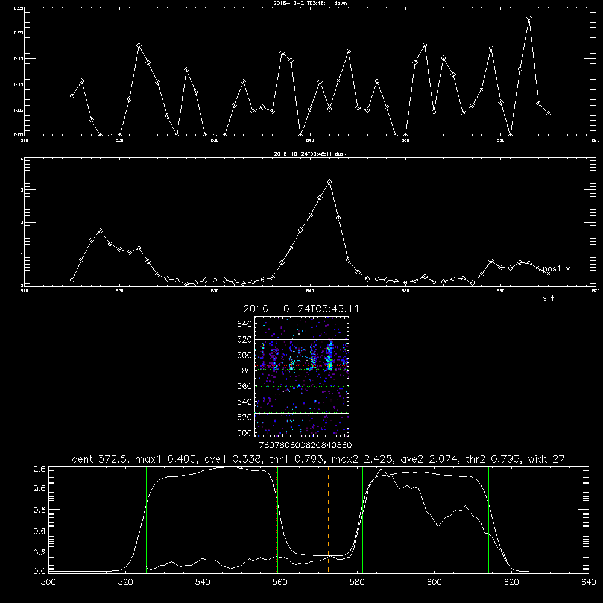Click the '560' label on the image's vertical axis
The width and height of the screenshot is (603, 603).
[245, 386]
